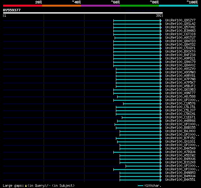Select the UniRef100_Q9AX79 label
This screenshot has width=201, height=188.
(x=180, y=62)
